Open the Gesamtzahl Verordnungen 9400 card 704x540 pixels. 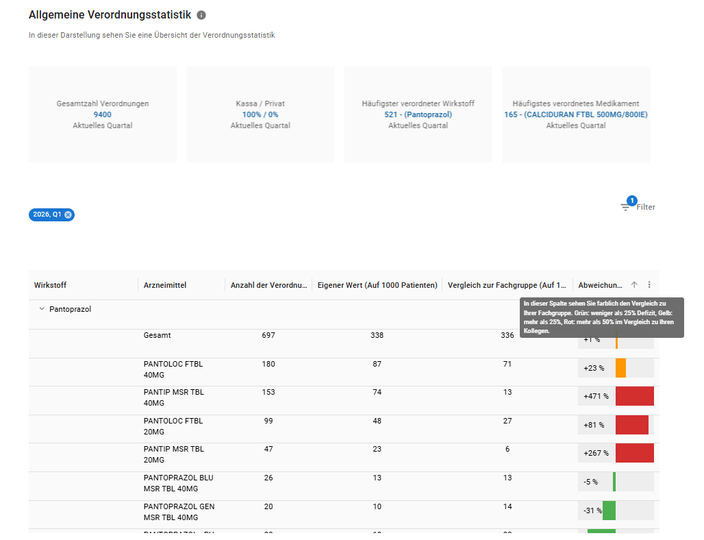pyautogui.click(x=102, y=114)
